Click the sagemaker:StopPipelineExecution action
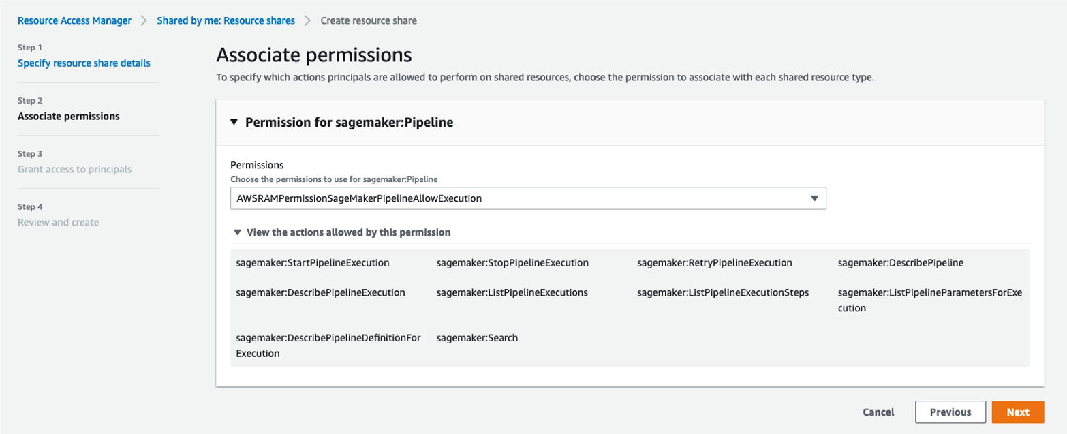 tap(512, 262)
